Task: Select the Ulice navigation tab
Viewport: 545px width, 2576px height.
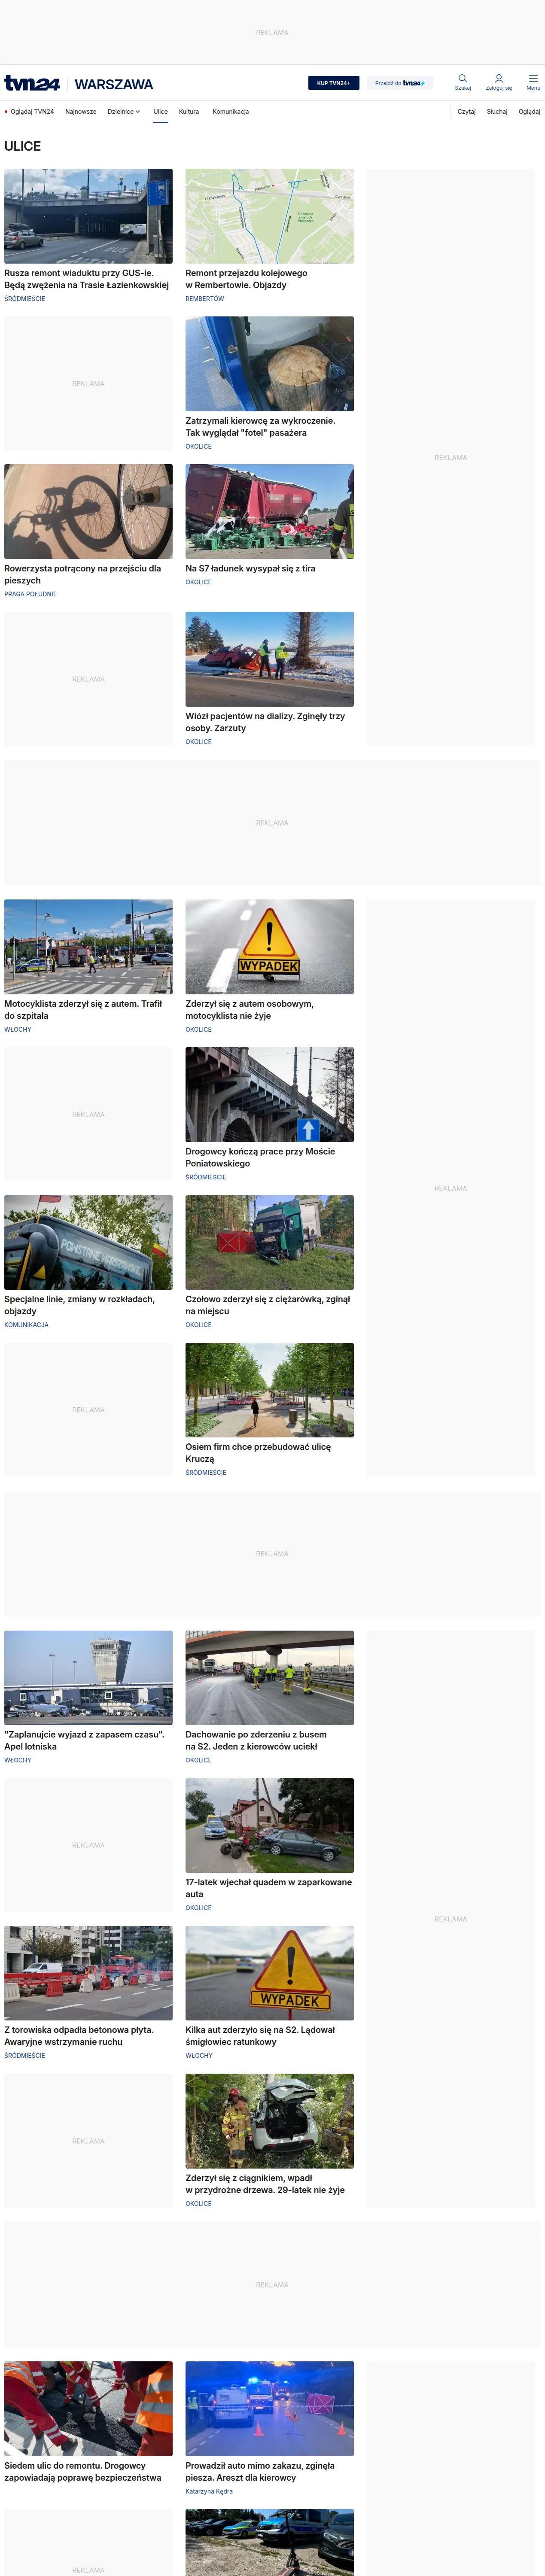Action: [160, 112]
